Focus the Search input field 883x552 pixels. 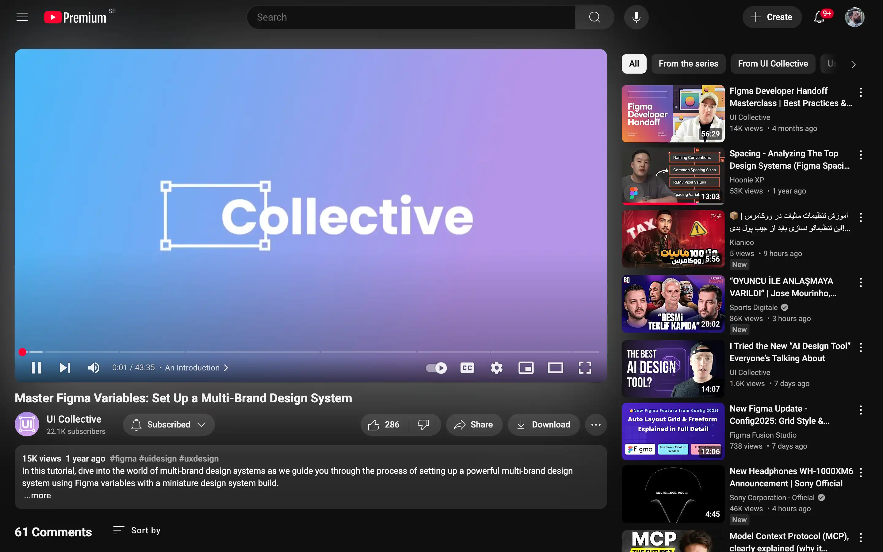(x=411, y=17)
